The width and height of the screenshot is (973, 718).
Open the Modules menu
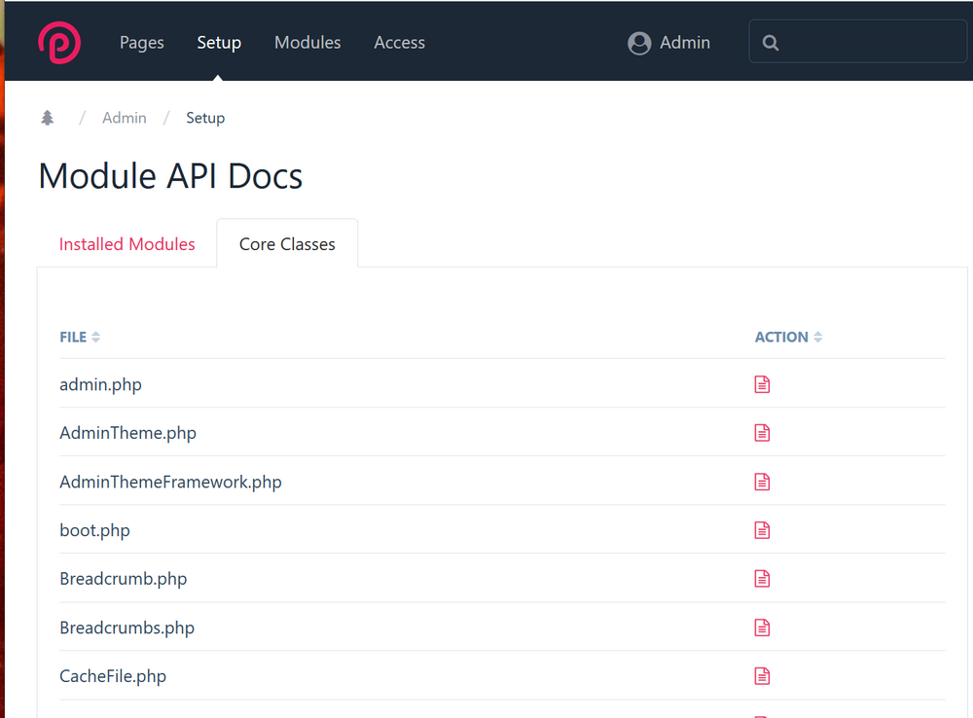(x=307, y=43)
